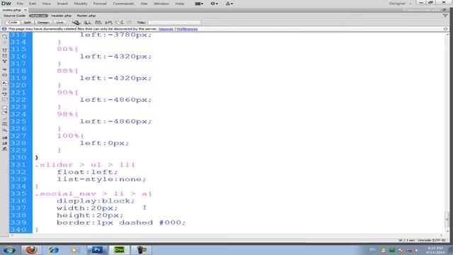Image resolution: width=453 pixels, height=255 pixels.
Task: Click the Preferences link in info bar
Action: [x=187, y=29]
